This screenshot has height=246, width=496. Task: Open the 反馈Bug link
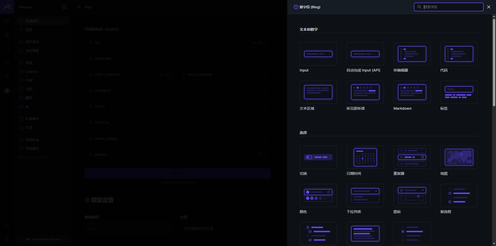(x=43, y=140)
